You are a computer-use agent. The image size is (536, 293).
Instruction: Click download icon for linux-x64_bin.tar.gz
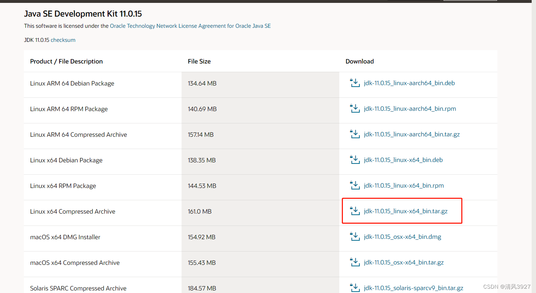pyautogui.click(x=355, y=211)
